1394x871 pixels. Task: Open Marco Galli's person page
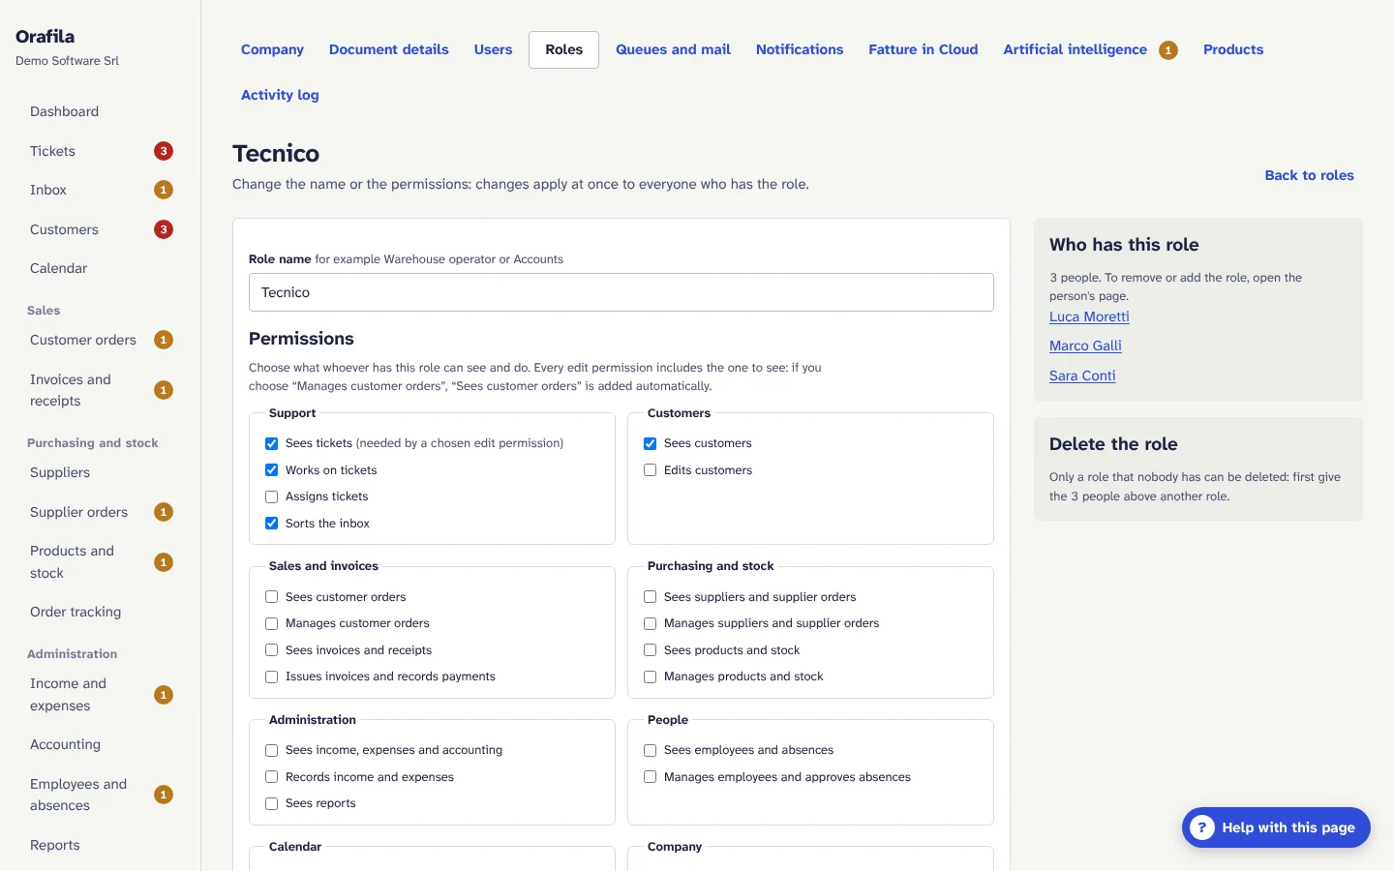click(x=1085, y=345)
